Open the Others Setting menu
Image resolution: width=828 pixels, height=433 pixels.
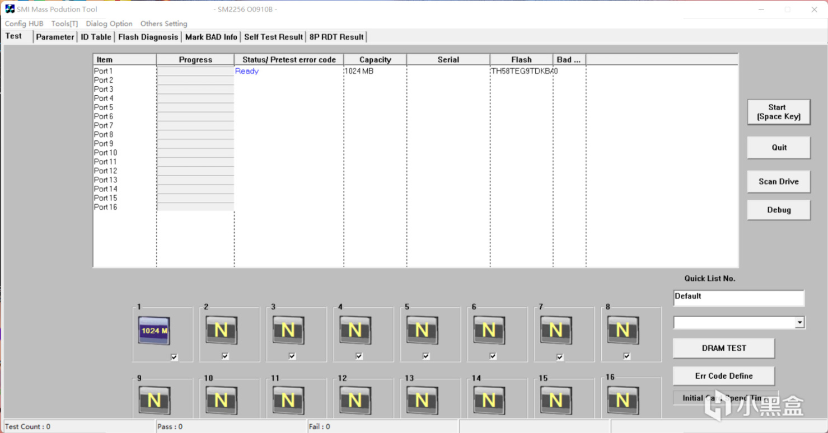point(164,23)
